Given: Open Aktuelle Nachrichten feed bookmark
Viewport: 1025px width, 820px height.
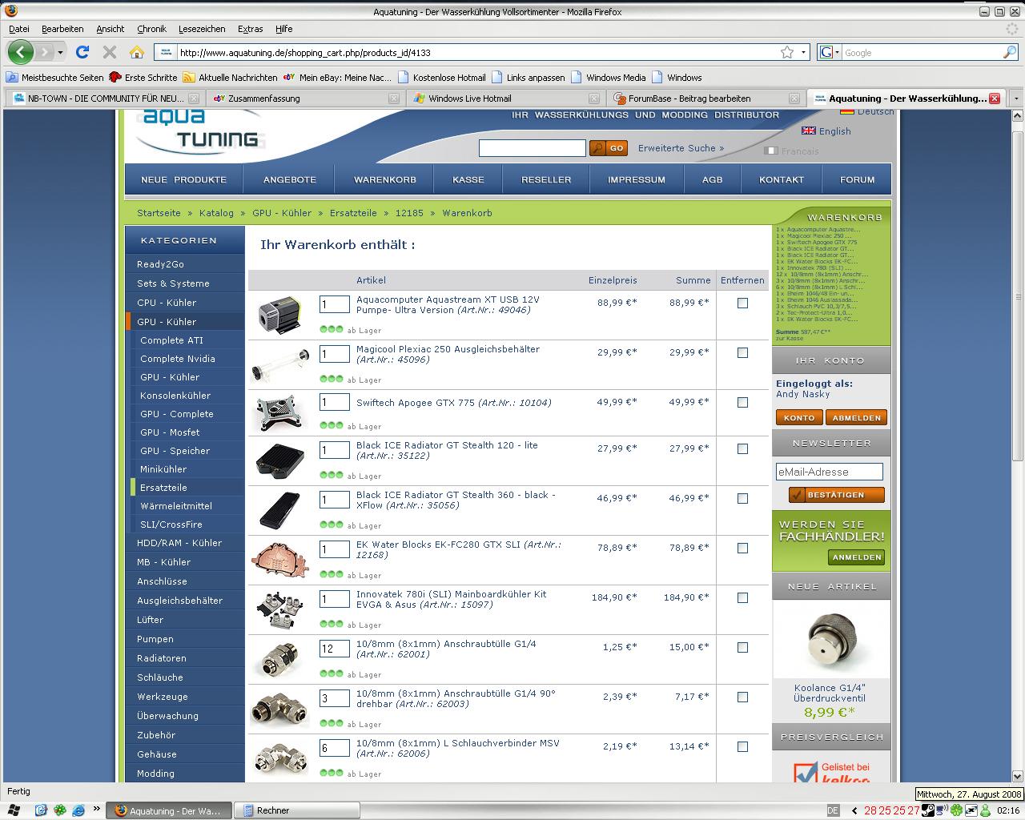Looking at the screenshot, I should 230,78.
